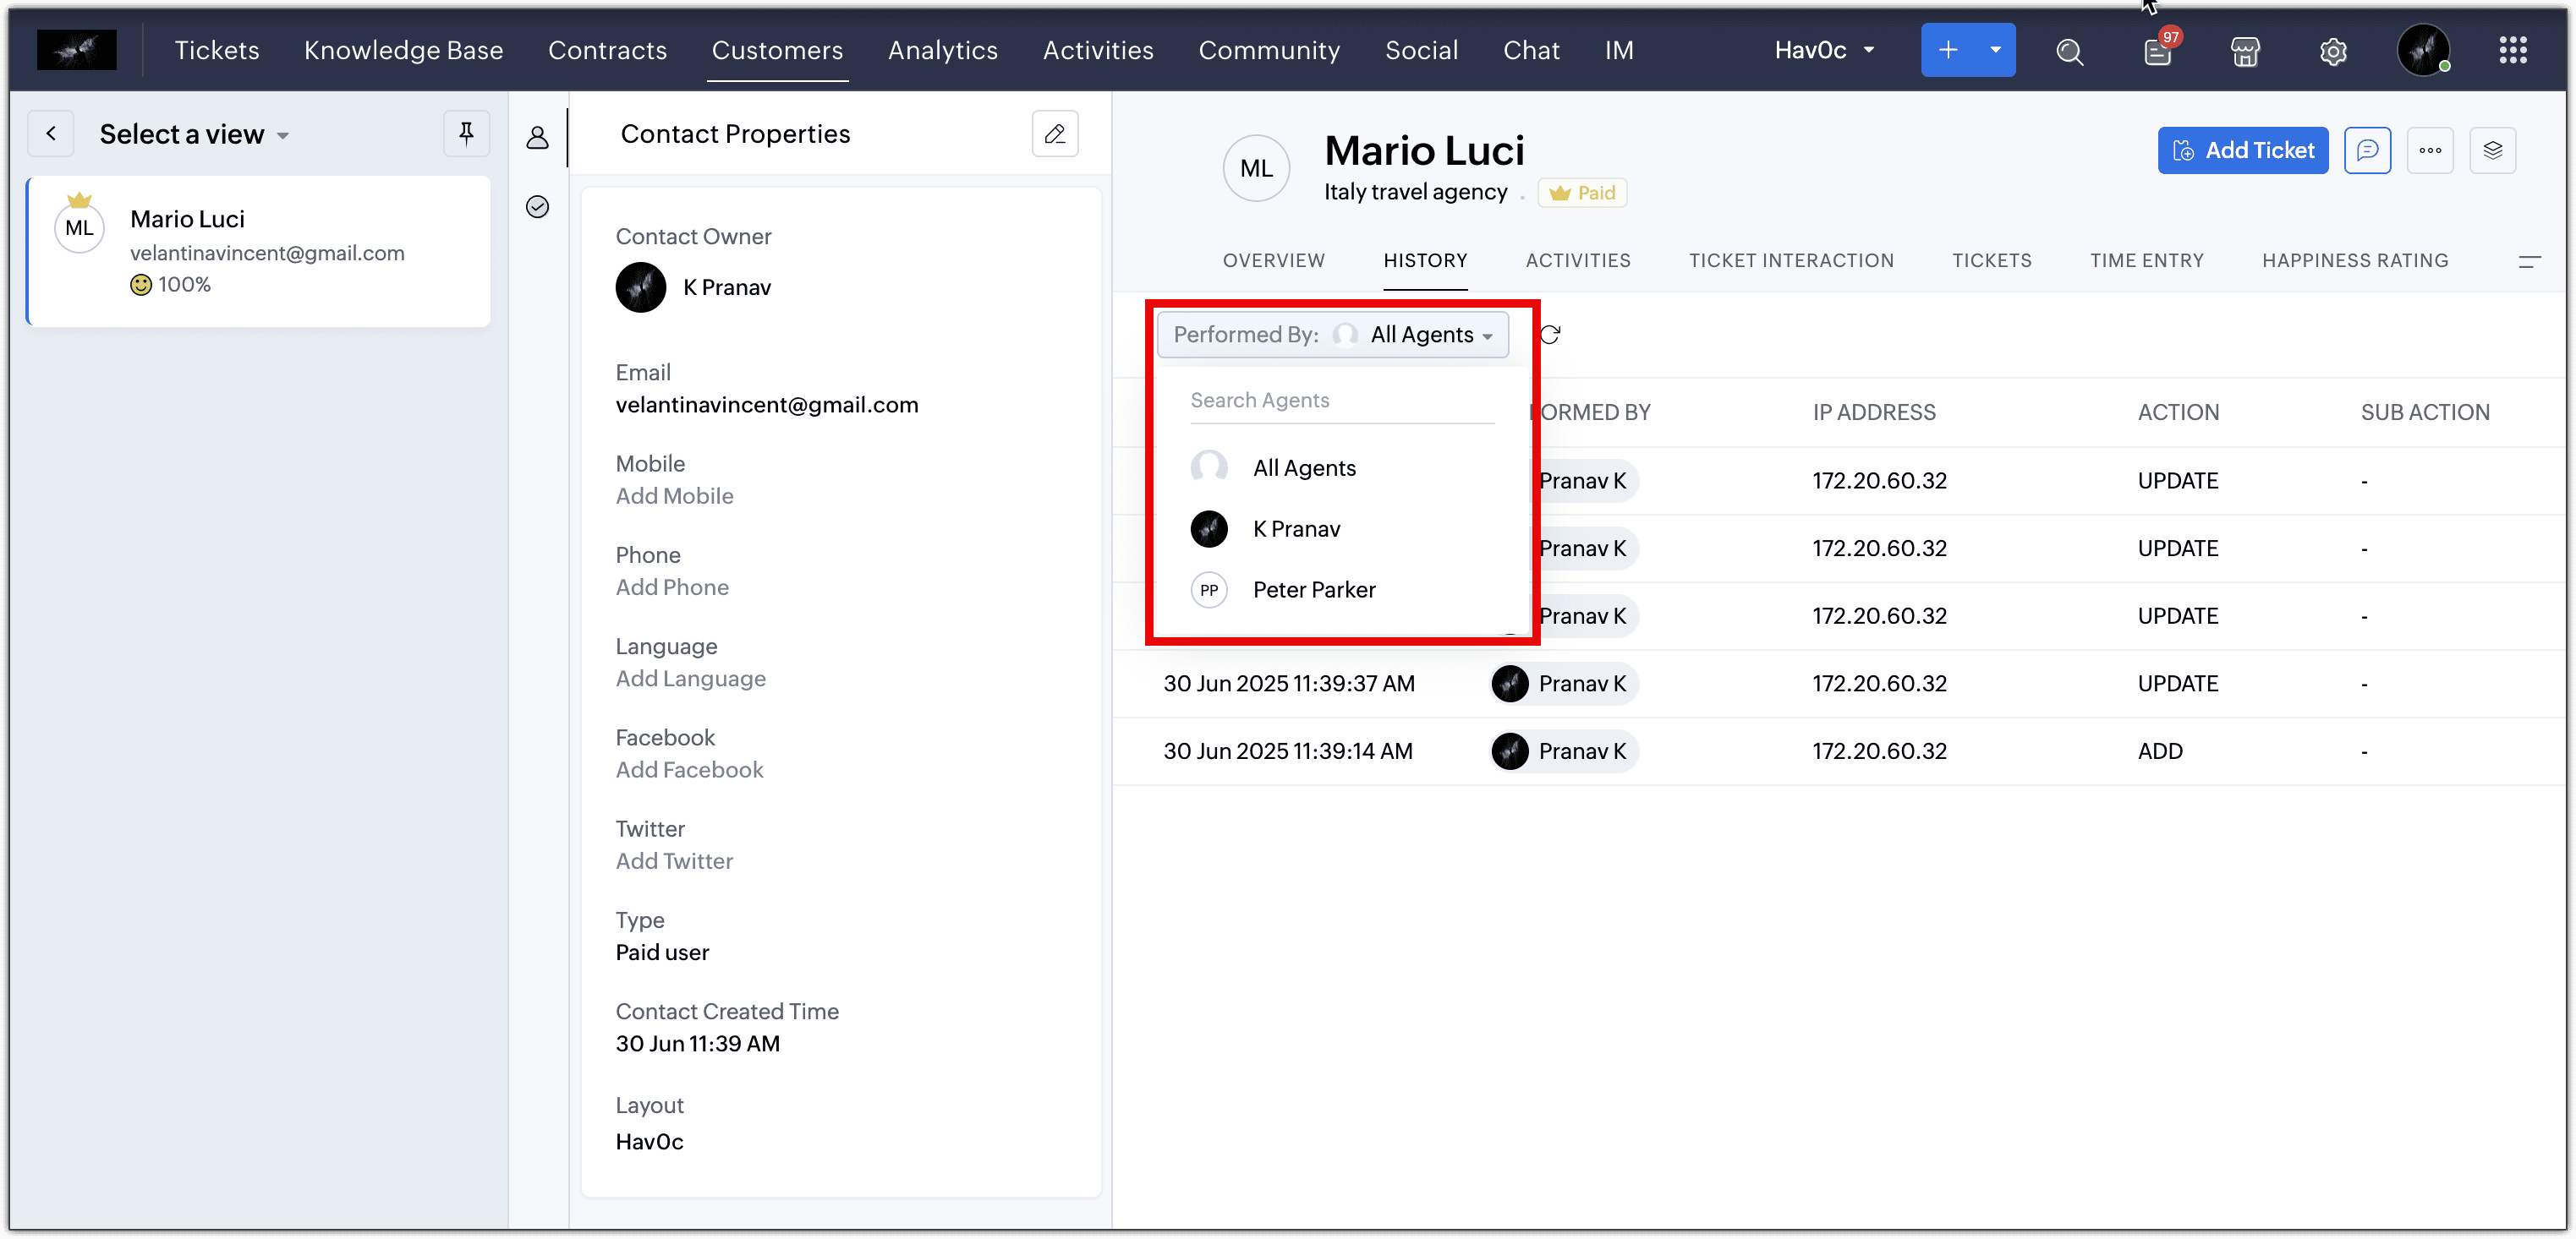Click the search magnifier icon
Image resolution: width=2576 pixels, height=1239 pixels.
[x=2069, y=51]
